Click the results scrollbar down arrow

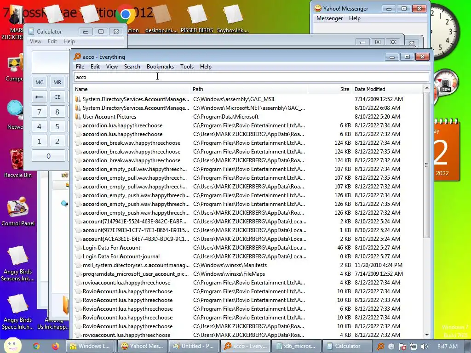click(x=426, y=335)
